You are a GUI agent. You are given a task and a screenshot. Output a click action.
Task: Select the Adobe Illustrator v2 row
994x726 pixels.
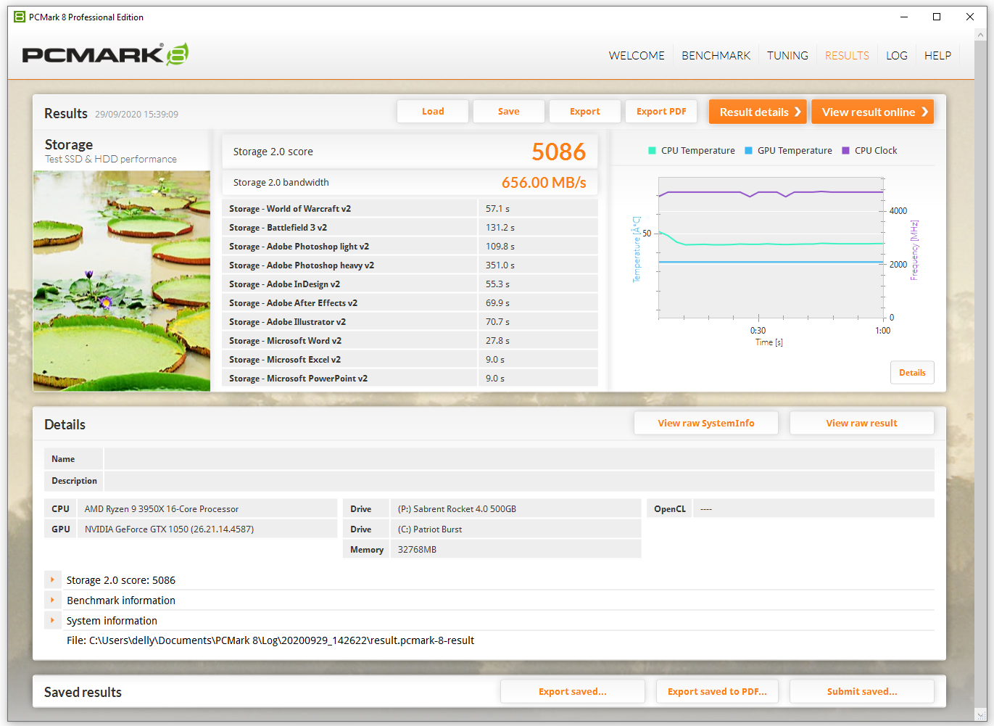(410, 322)
